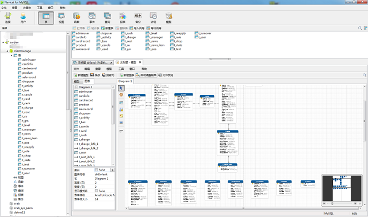Screen dimensions: 368x217
Task: Adjust the zoom slider in the overview panel
Action: click(332, 203)
